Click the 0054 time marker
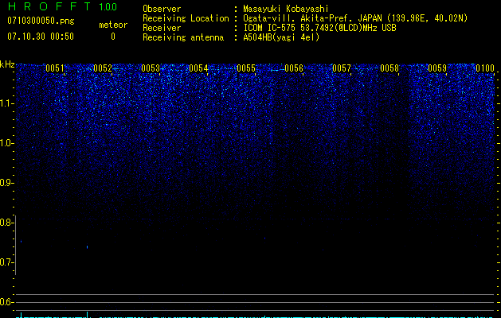 point(198,68)
